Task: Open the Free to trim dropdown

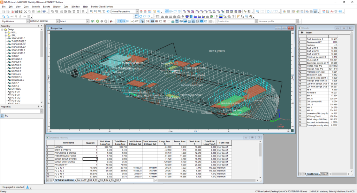Action: tap(256, 21)
